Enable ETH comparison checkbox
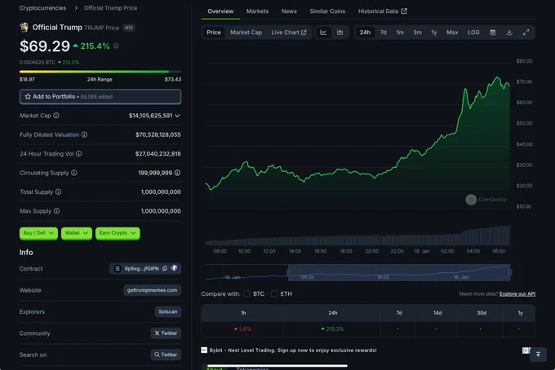The height and width of the screenshot is (370, 555). pos(274,293)
